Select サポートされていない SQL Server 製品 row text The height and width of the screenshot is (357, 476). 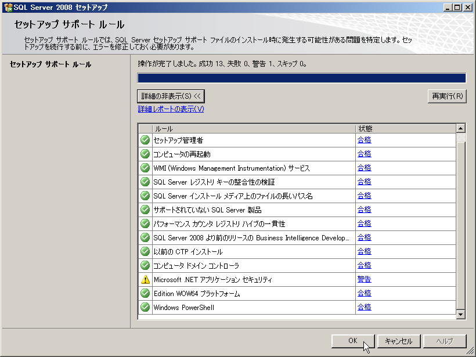pos(207,210)
